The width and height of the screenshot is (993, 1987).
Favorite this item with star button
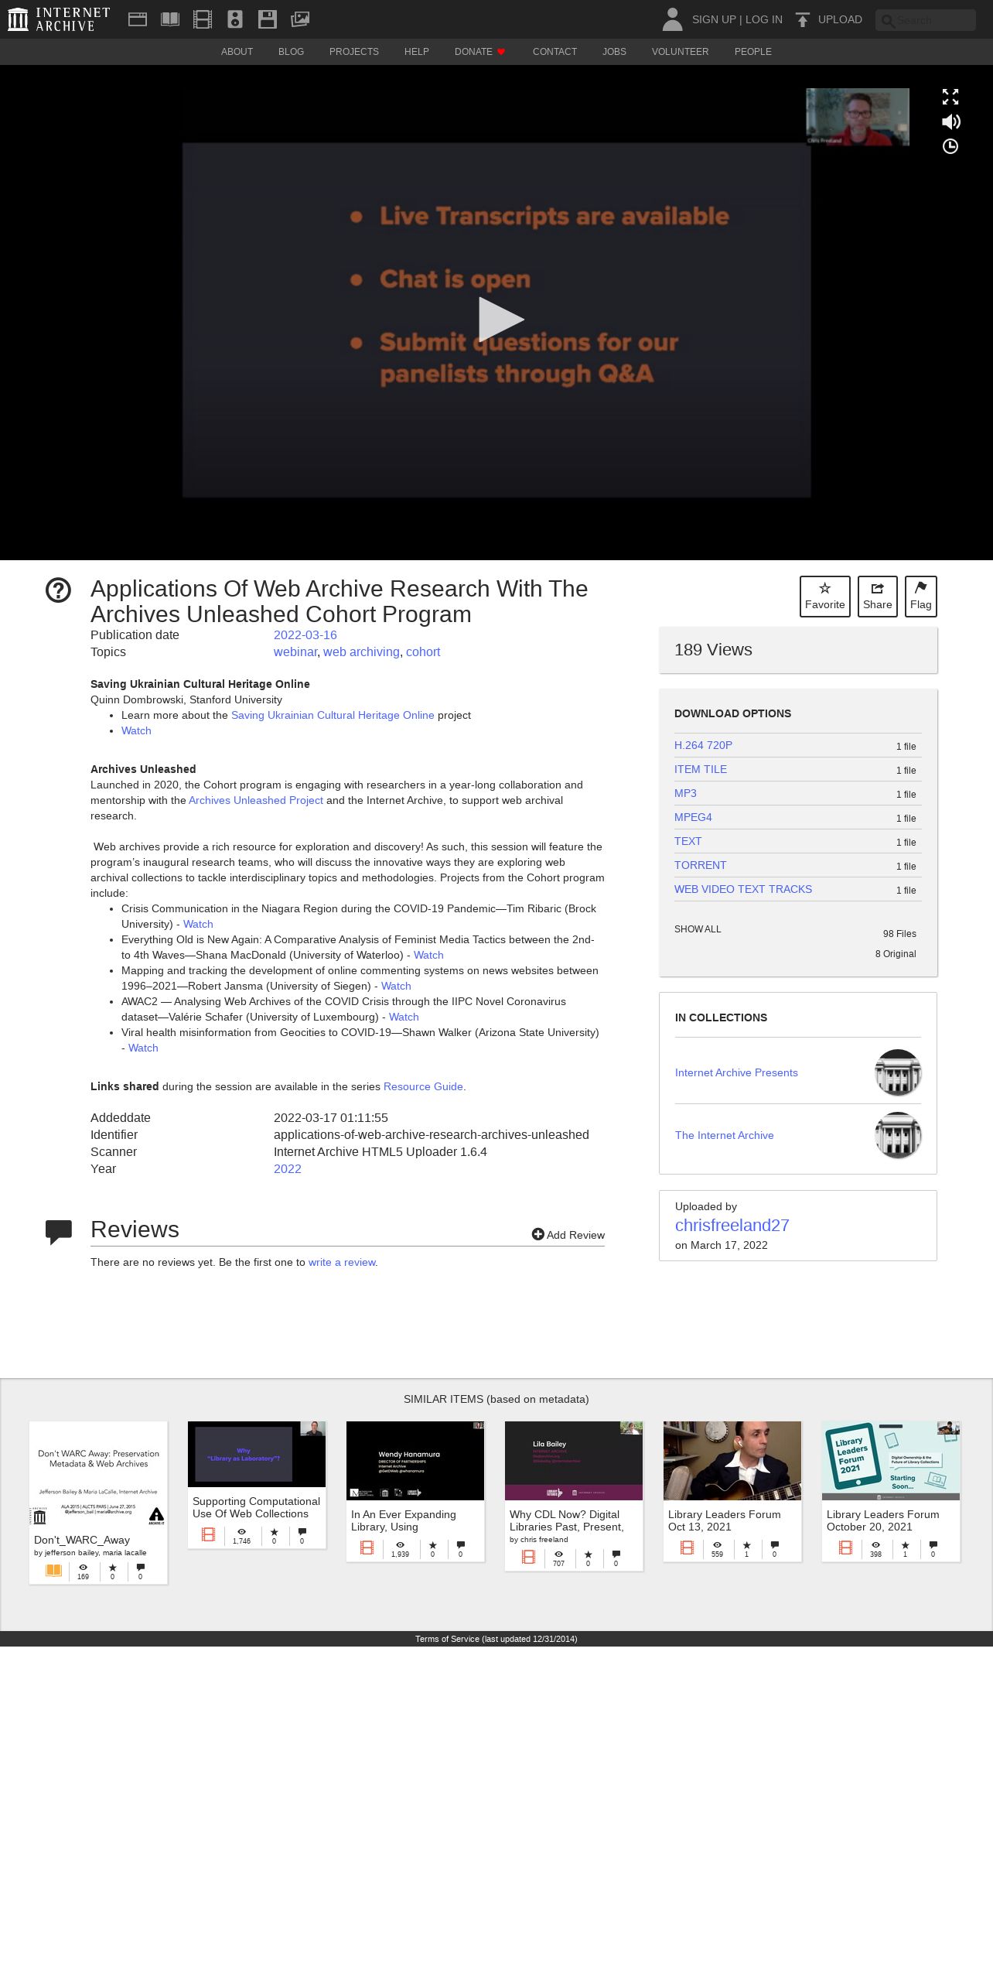click(825, 597)
